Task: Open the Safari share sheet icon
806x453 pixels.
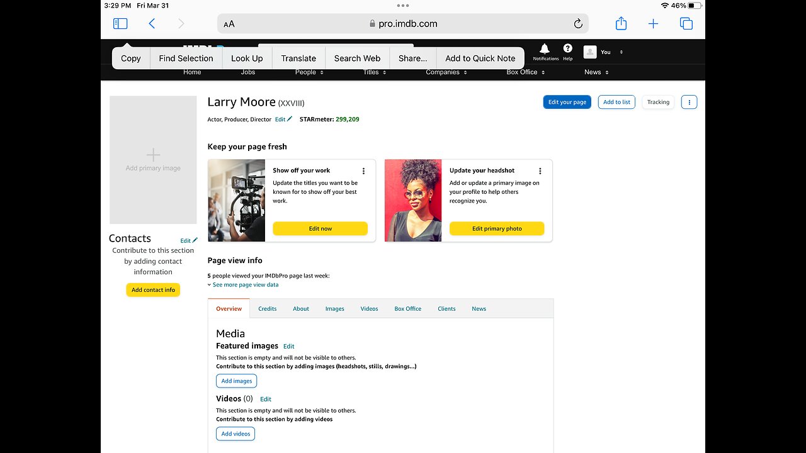Action: coord(621,24)
